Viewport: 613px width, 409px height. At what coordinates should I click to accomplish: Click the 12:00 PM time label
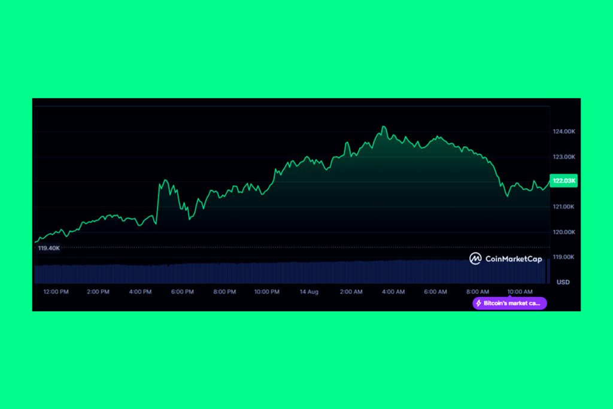tap(55, 292)
